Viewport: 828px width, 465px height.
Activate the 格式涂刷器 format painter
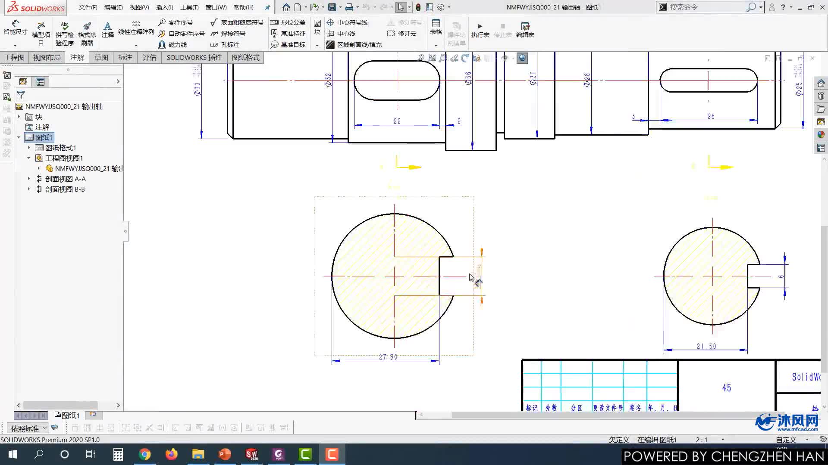click(87, 34)
